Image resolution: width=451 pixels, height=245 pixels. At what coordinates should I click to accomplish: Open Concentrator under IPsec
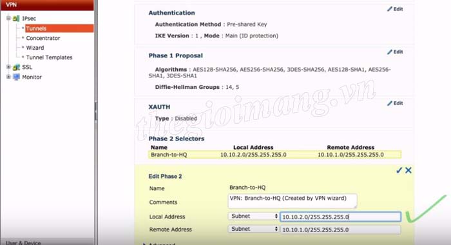43,38
